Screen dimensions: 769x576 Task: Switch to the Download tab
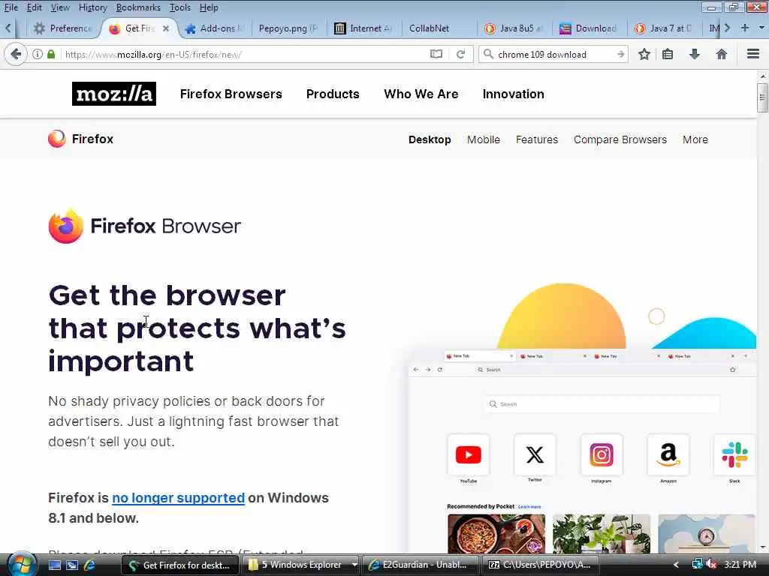pos(588,28)
